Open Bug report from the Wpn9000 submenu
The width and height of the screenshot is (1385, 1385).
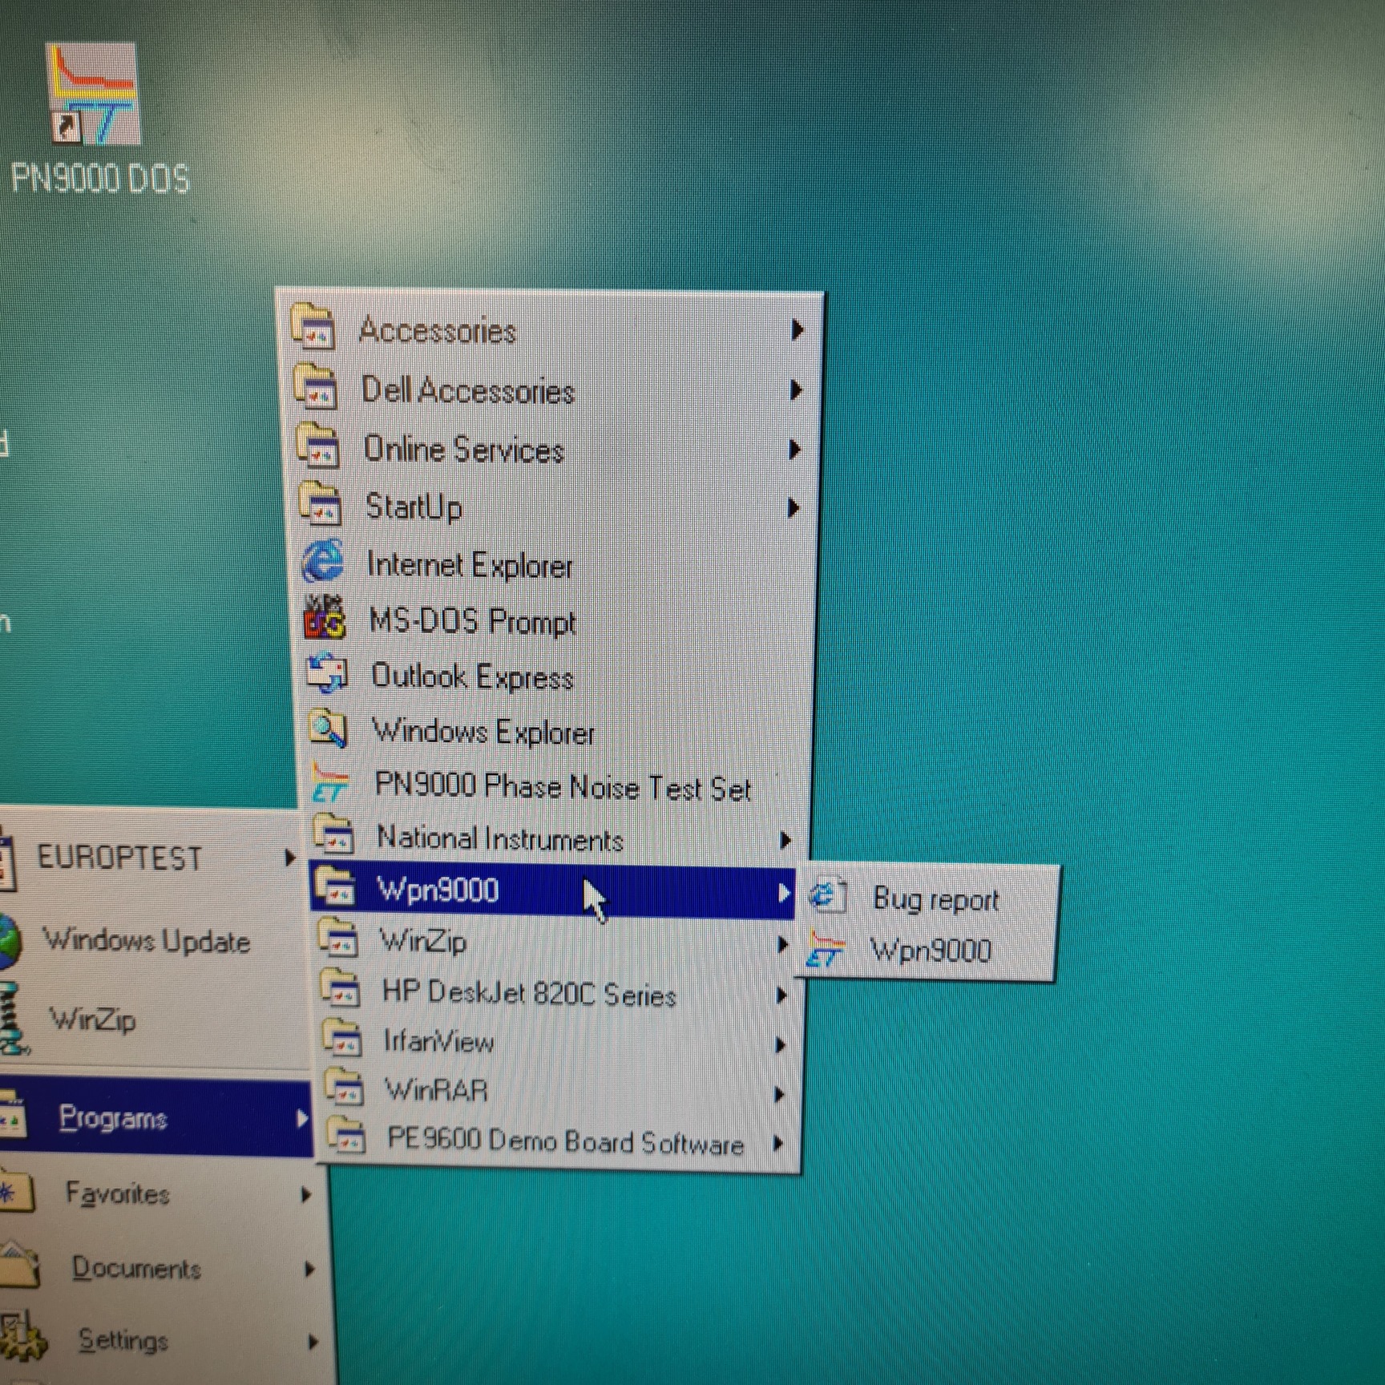click(x=935, y=899)
